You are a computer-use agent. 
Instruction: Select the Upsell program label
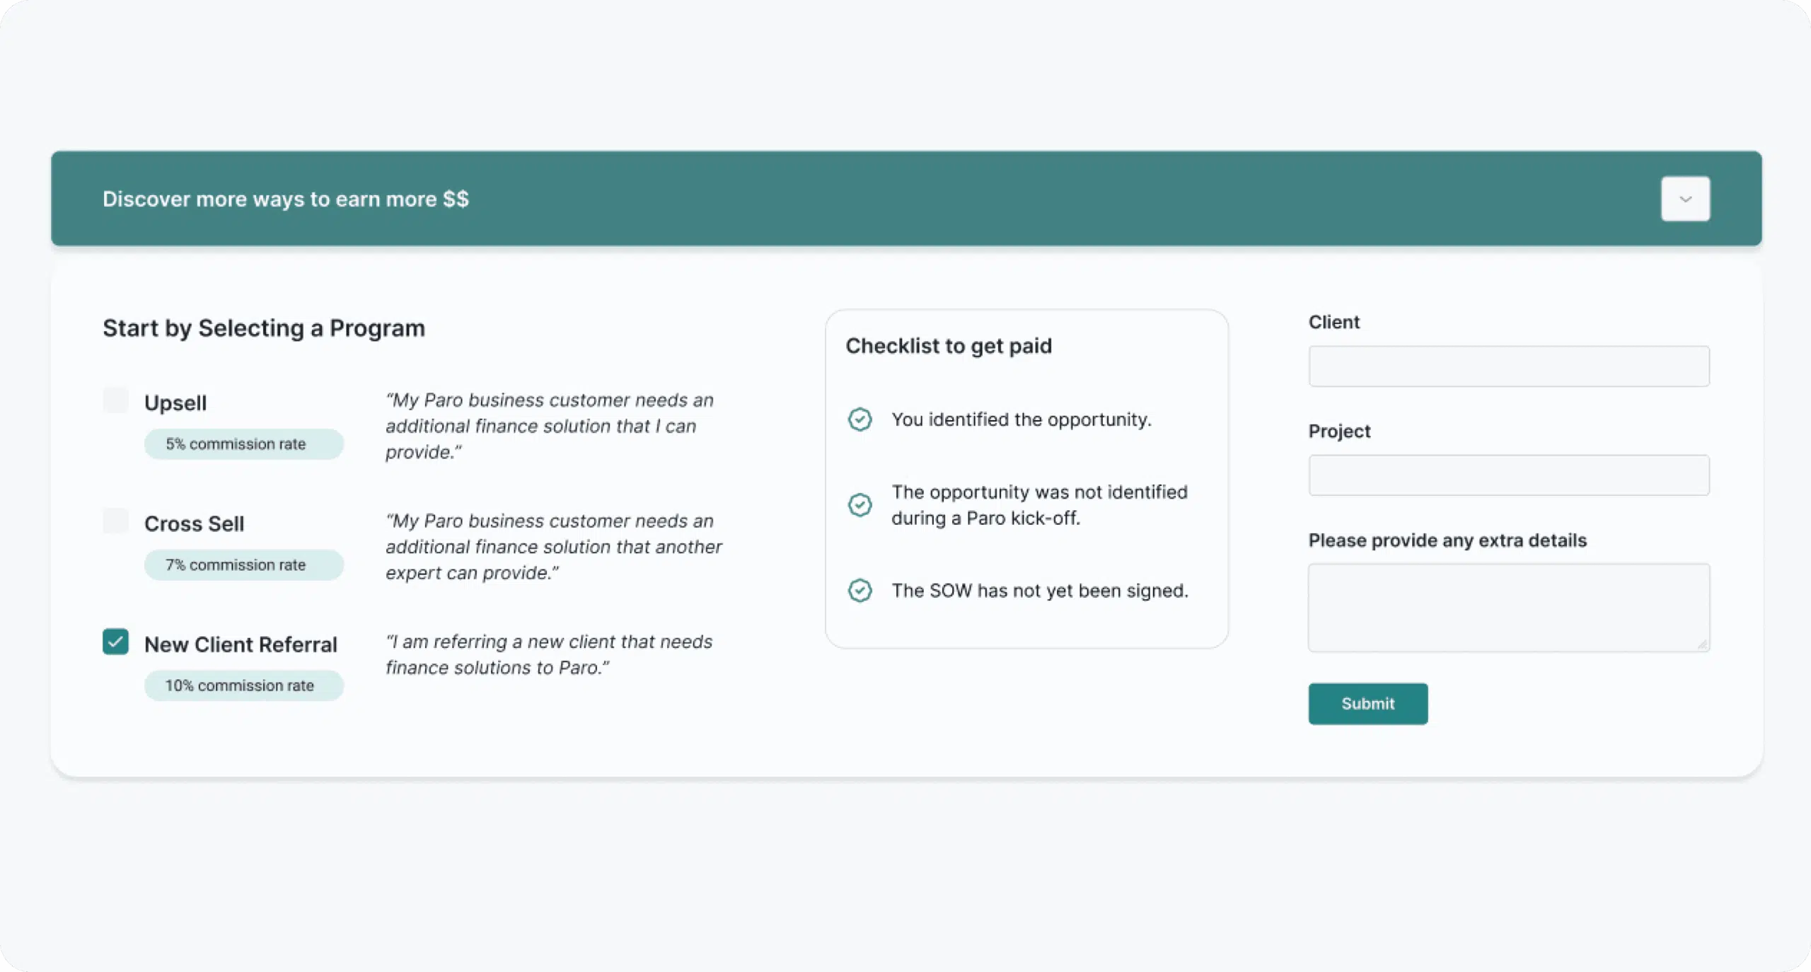(175, 403)
